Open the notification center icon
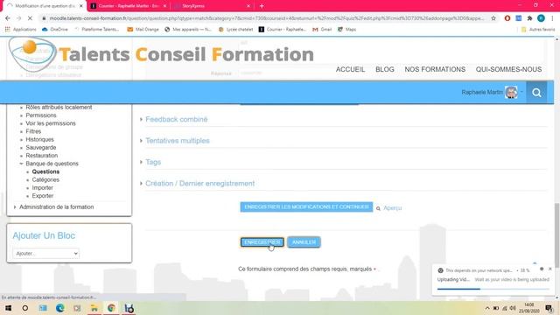This screenshot has height=315, width=560. 549,308
